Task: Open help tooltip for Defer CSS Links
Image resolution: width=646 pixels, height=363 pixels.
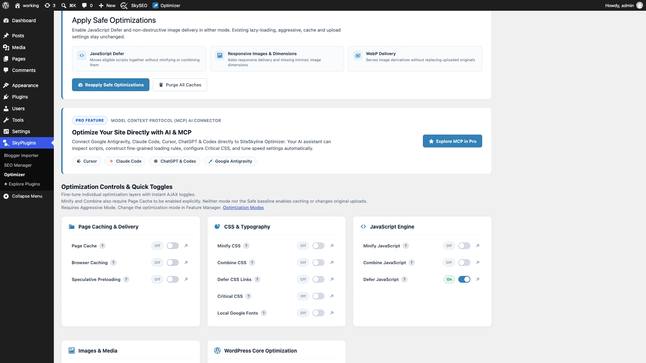Action: (257, 279)
